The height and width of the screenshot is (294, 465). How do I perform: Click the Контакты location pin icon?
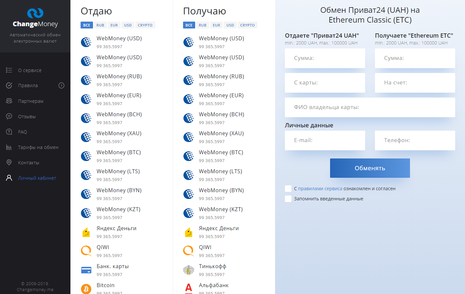pyautogui.click(x=9, y=162)
